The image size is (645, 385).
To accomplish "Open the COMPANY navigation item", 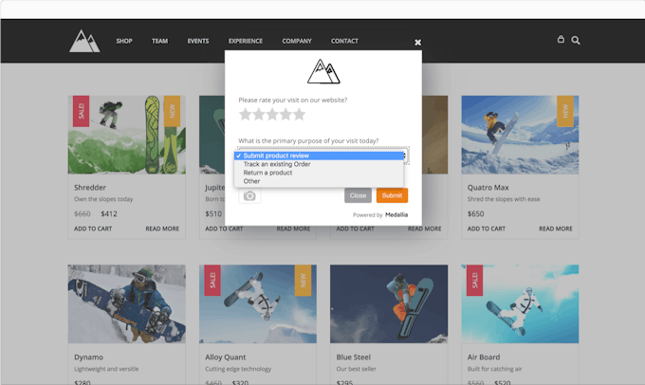I will tap(297, 41).
